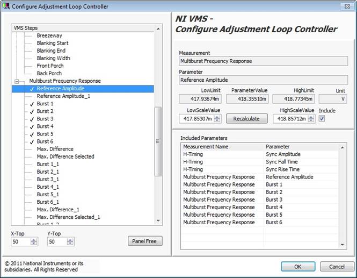Click the Parameter column header
357x278 pixels.
coord(301,147)
